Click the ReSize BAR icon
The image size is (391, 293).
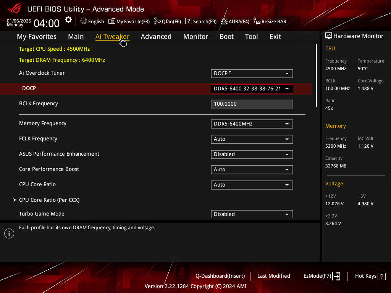257,21
